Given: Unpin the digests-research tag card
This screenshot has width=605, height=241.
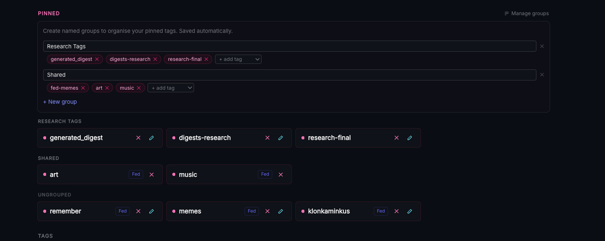Looking at the screenshot, I should click(x=267, y=138).
